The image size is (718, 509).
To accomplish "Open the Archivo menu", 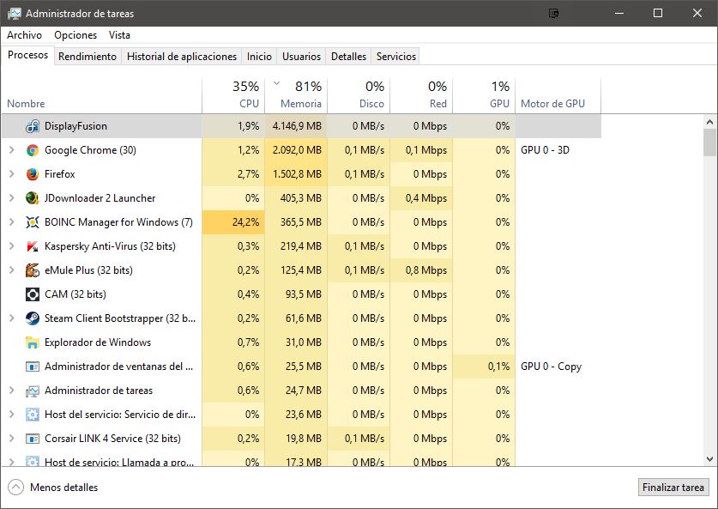I will point(24,35).
